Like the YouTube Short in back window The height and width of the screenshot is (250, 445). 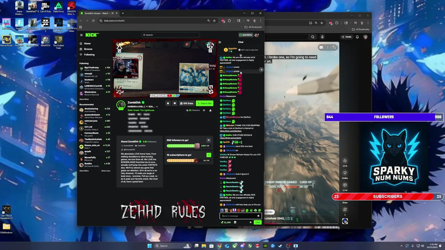click(x=345, y=160)
